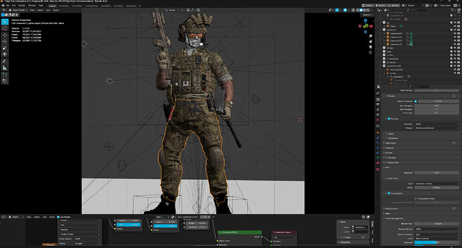
Task: Adjust the Color Management Exposure slider
Action: (x=437, y=243)
